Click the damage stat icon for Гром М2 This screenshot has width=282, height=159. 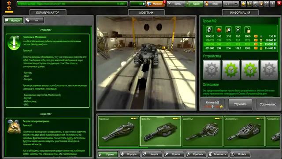coord(209,30)
